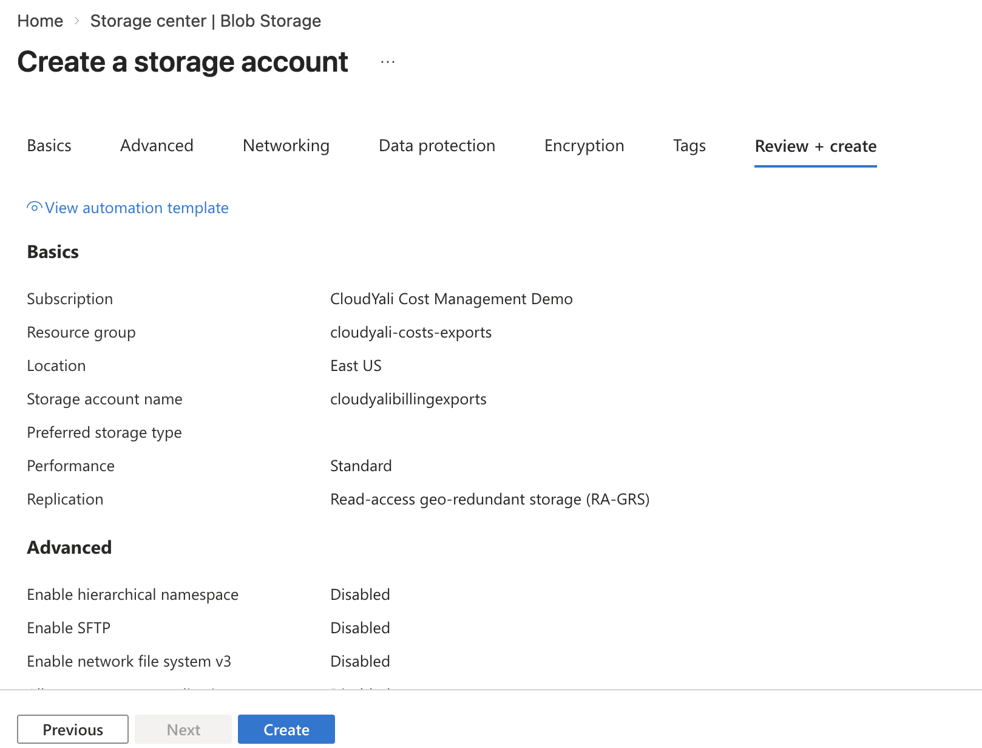The image size is (982, 748).
Task: Switch to the Encryption tab
Action: [x=584, y=146]
